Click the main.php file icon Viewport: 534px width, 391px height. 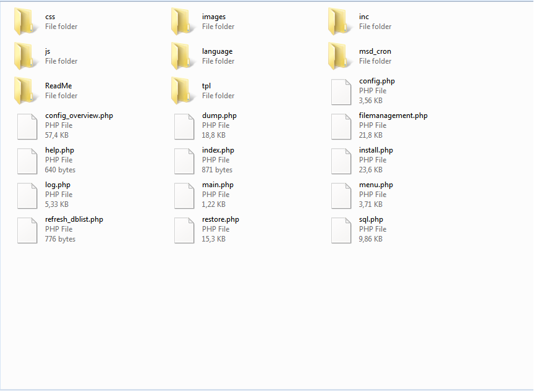(x=184, y=196)
